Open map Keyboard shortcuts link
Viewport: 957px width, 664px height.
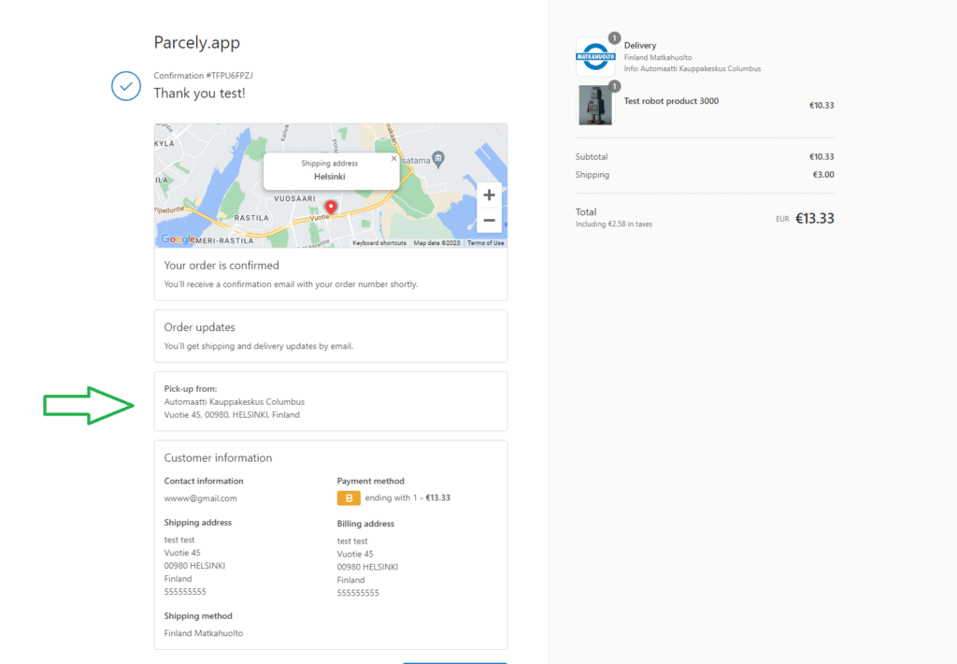click(x=379, y=242)
